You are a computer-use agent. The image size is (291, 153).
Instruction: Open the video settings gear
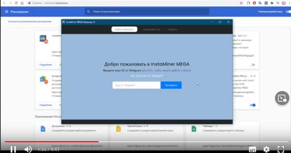(266, 149)
